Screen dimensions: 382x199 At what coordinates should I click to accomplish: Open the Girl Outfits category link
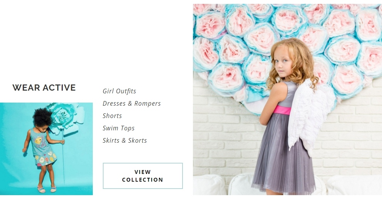[119, 91]
